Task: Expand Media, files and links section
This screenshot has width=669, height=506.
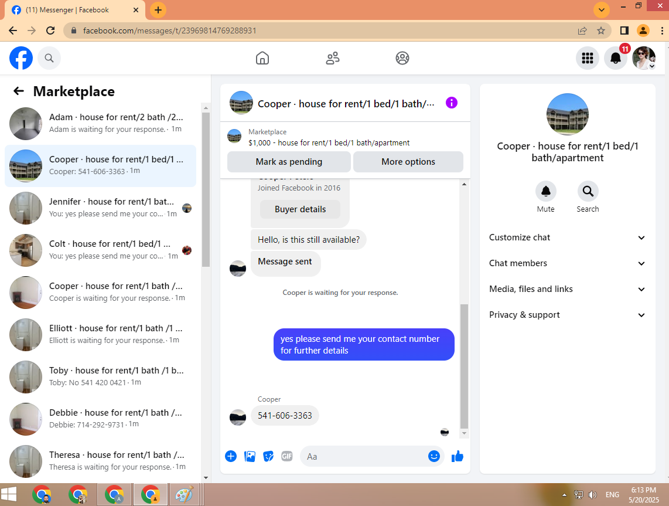Action: [x=567, y=289]
